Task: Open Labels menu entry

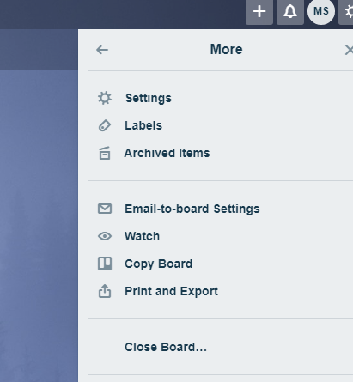Action: (x=143, y=125)
